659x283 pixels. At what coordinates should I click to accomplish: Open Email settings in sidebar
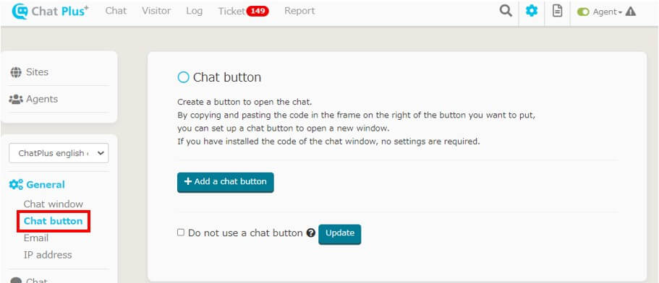36,238
